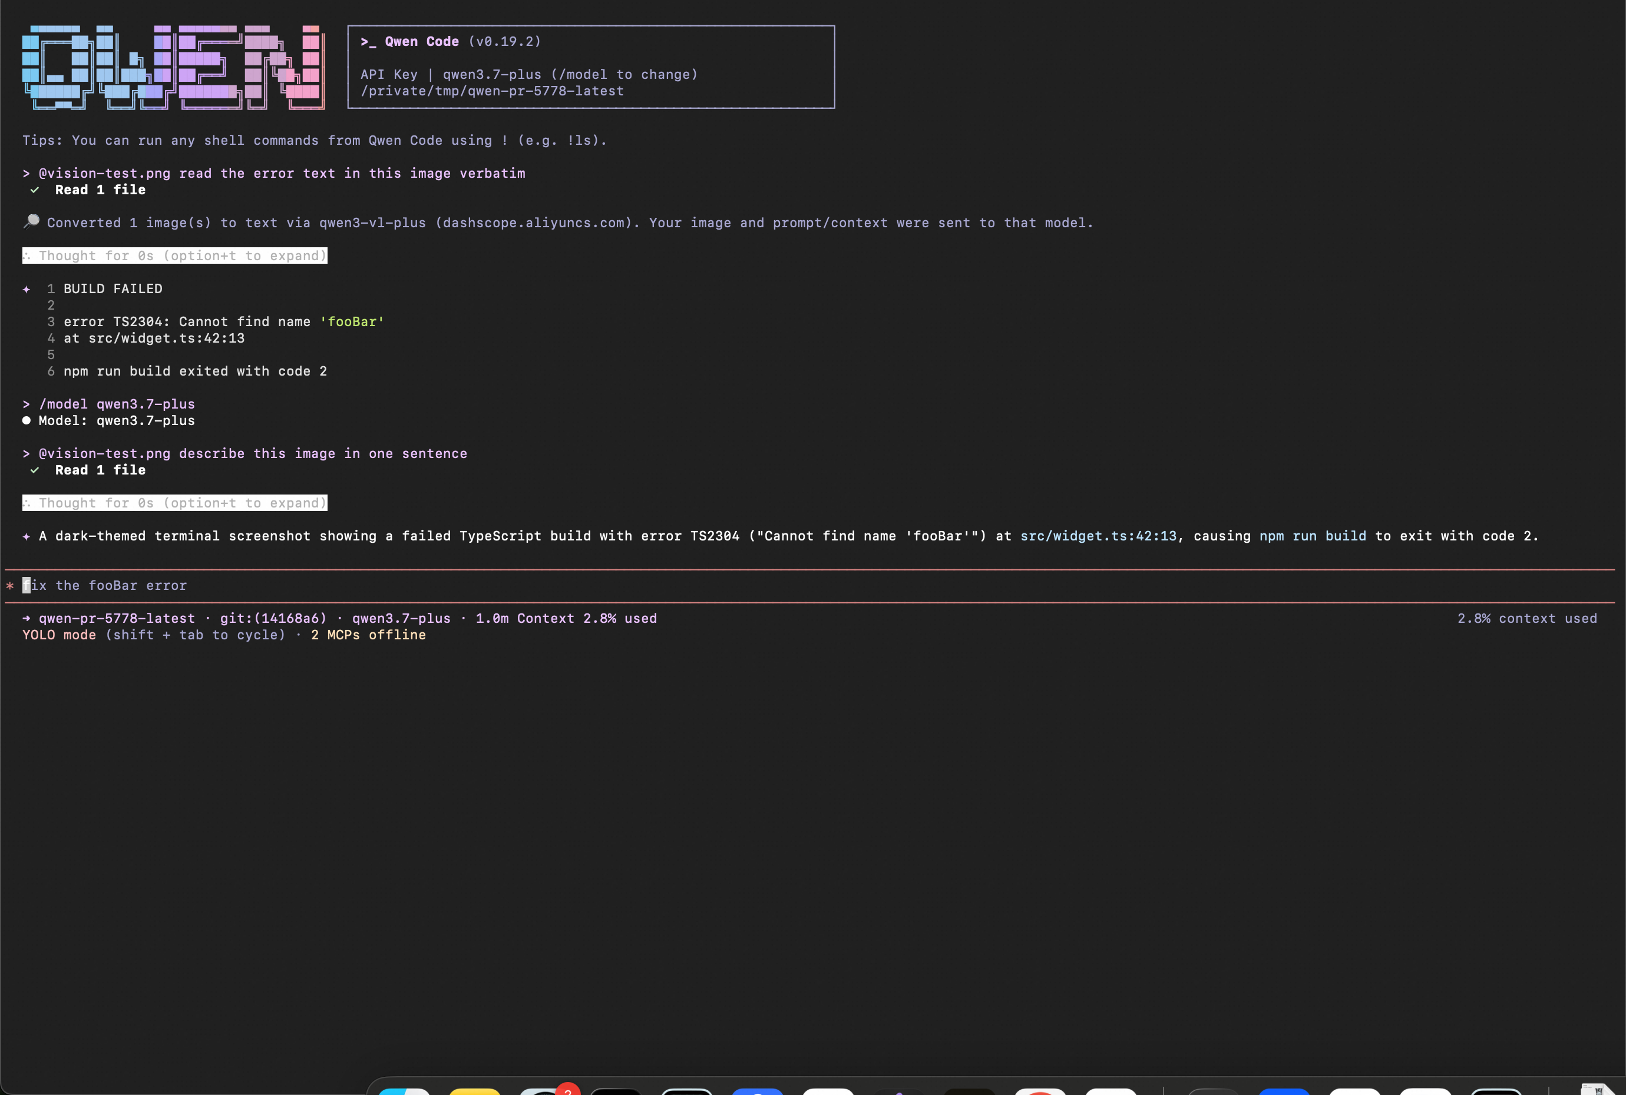Click the version text '(v0.19.2)'

[x=504, y=42]
